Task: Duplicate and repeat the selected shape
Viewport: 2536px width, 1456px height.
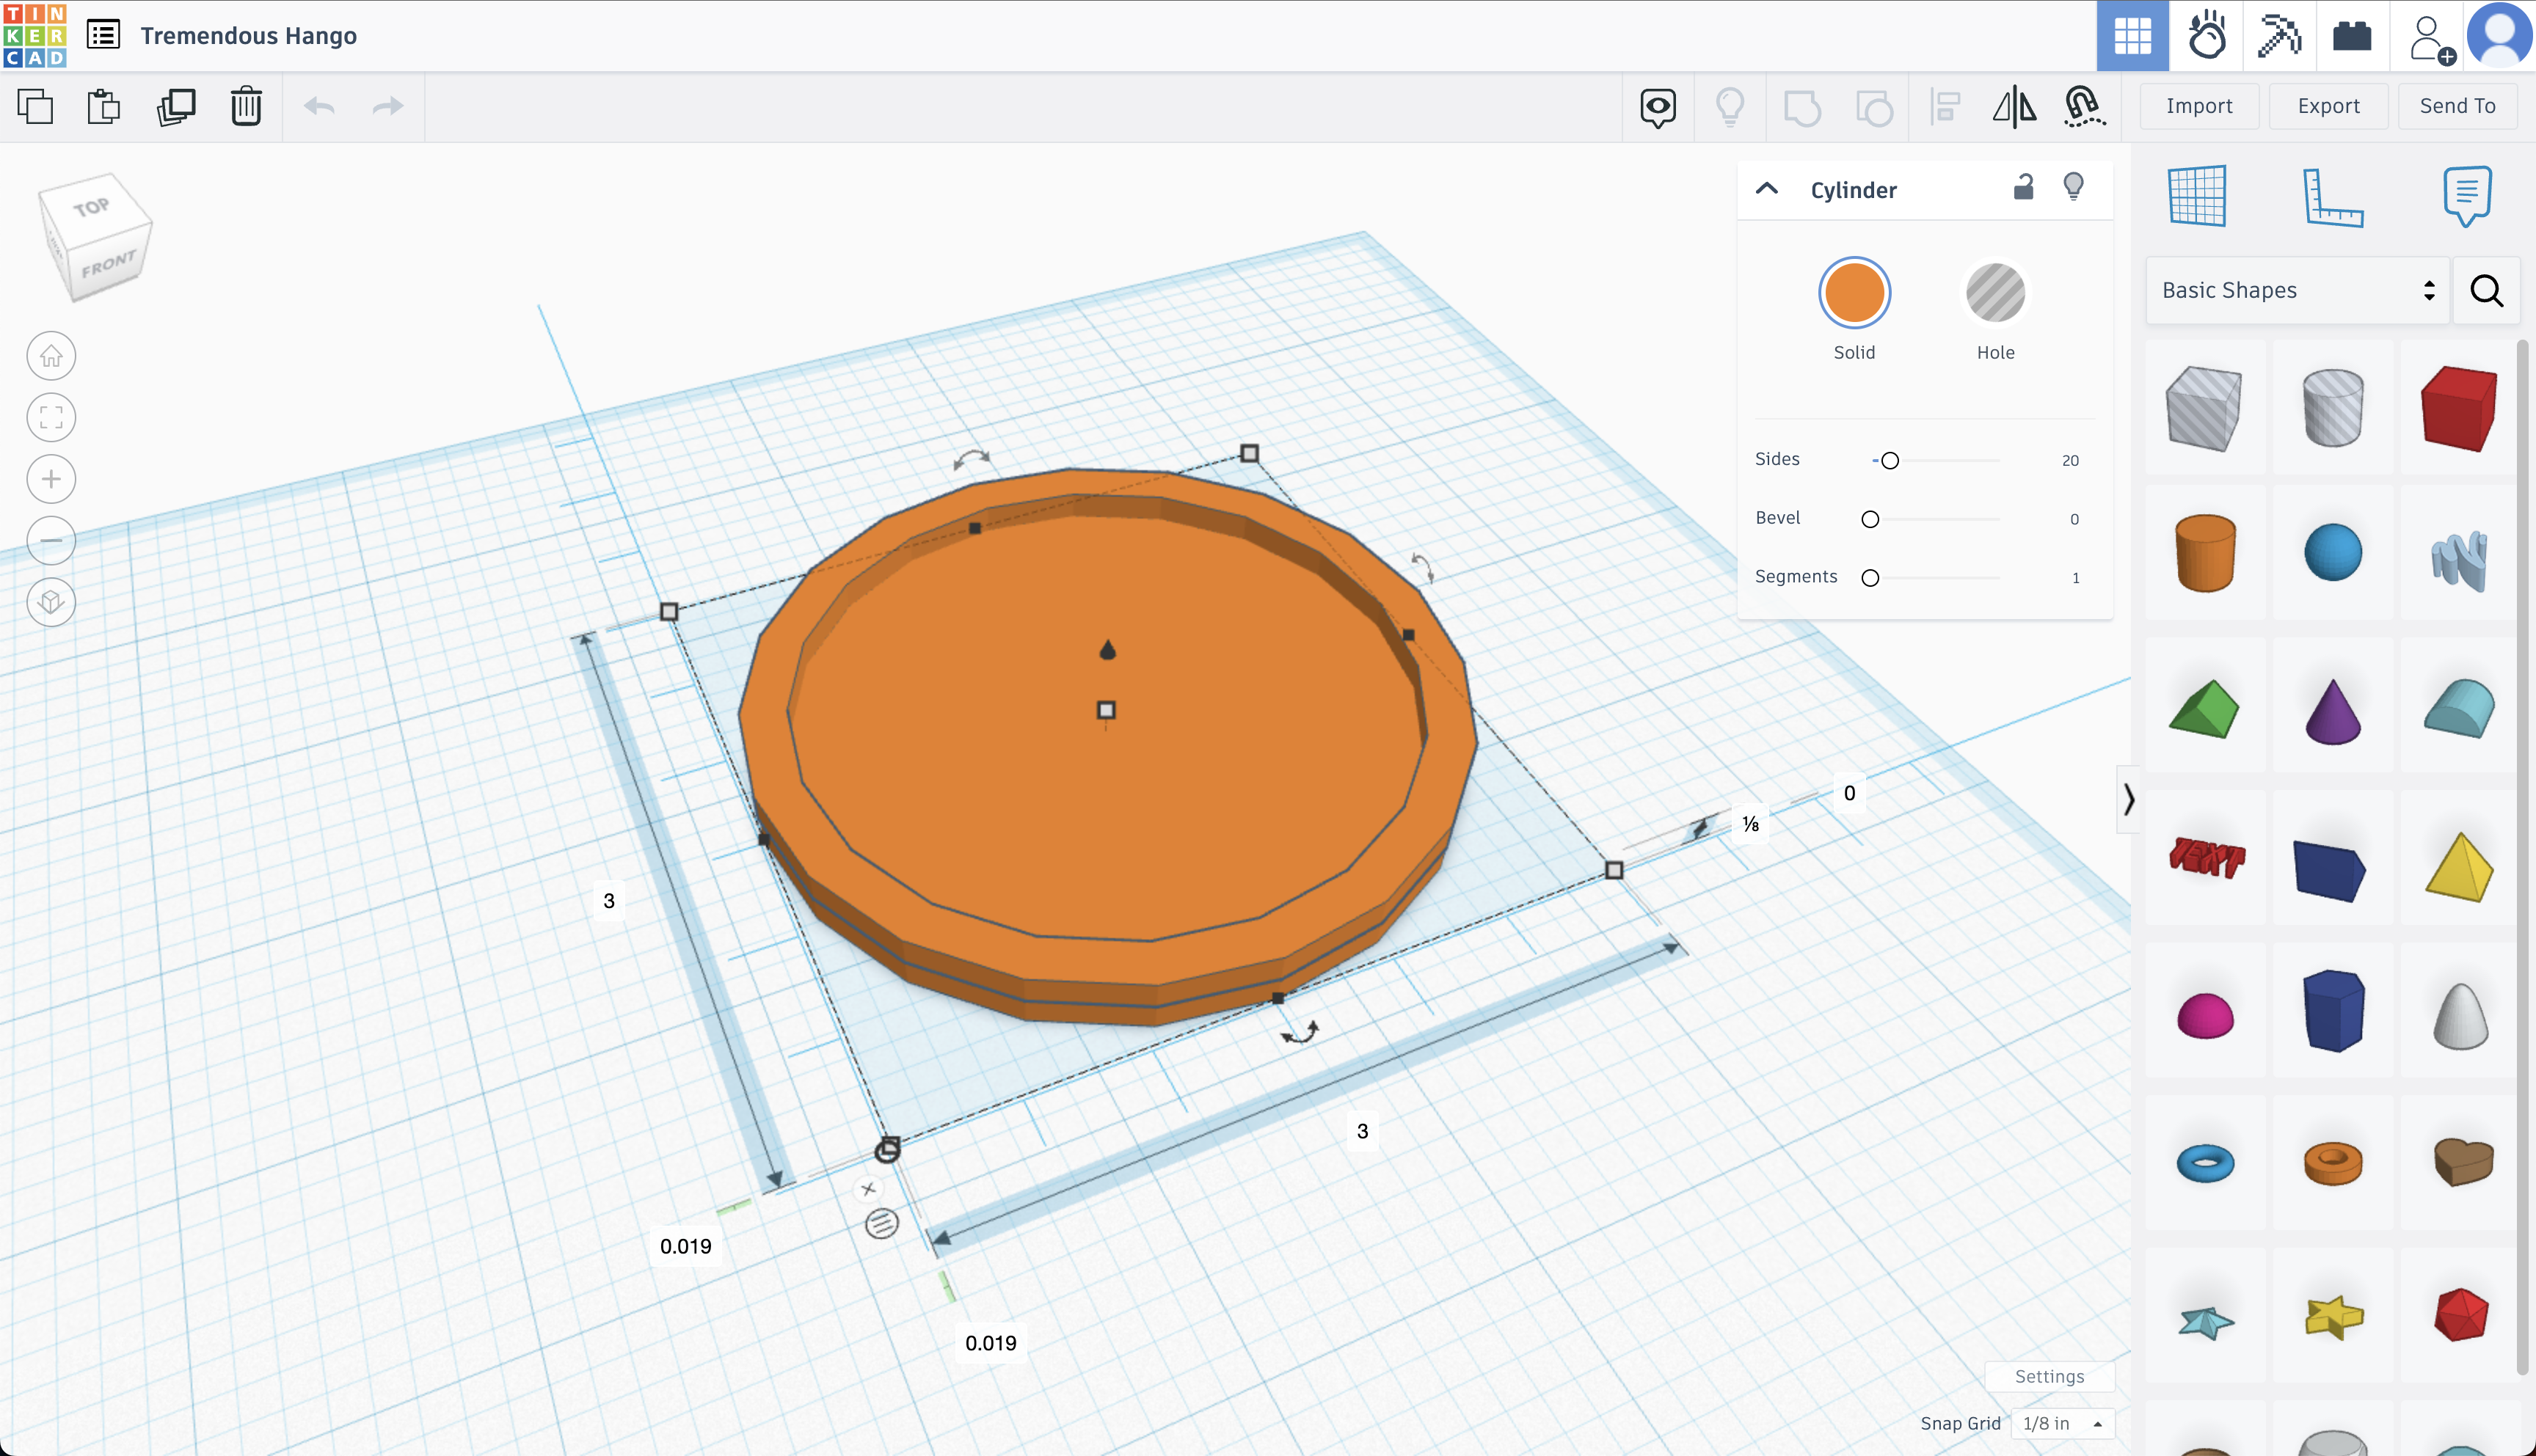Action: (x=176, y=106)
